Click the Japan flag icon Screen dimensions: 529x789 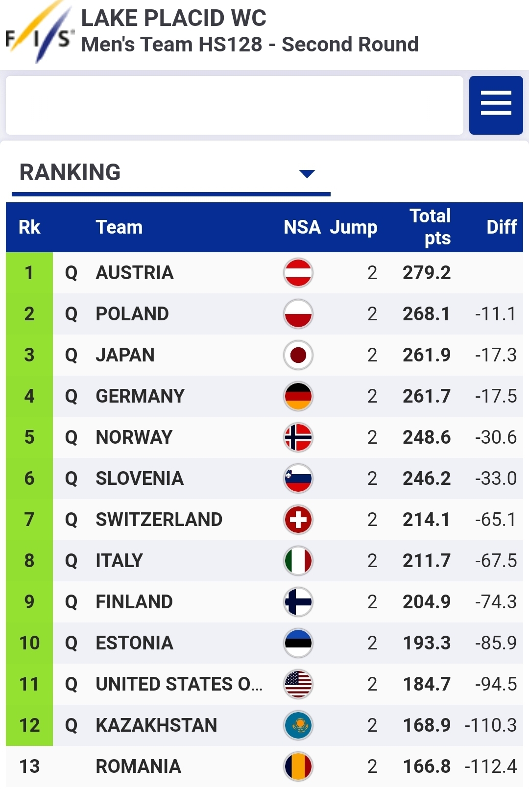pos(298,355)
